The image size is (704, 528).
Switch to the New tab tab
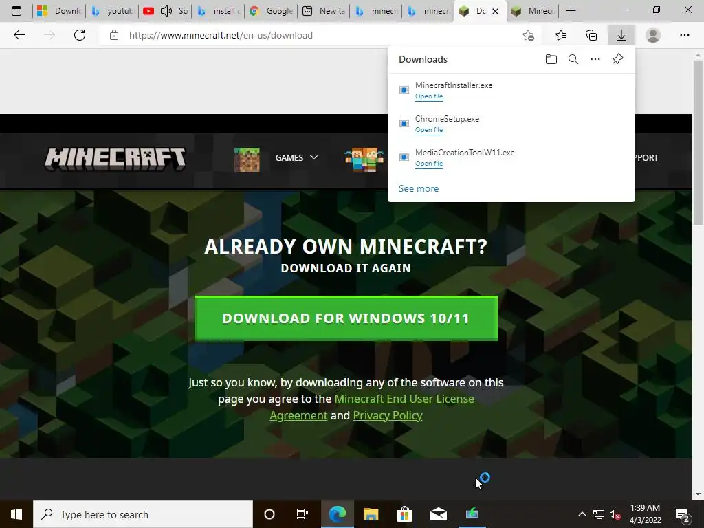tap(324, 11)
